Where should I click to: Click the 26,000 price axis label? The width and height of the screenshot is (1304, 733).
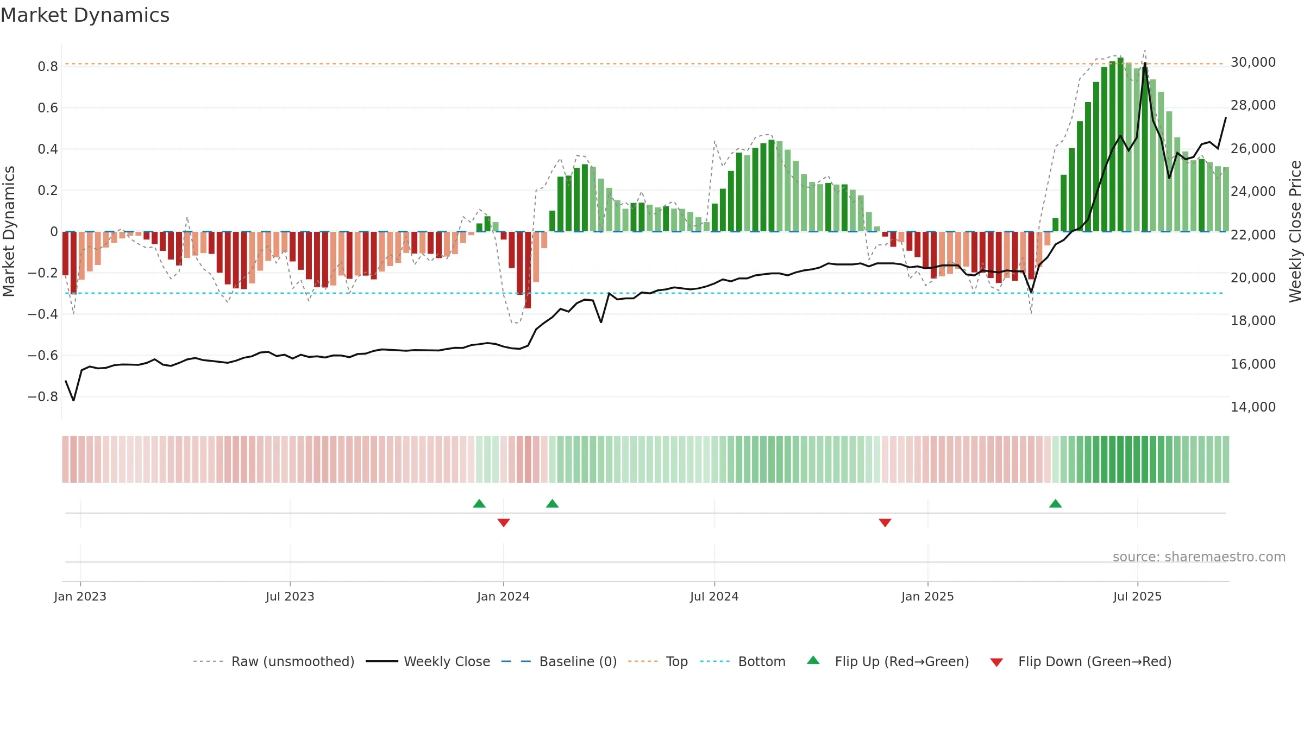tap(1253, 149)
